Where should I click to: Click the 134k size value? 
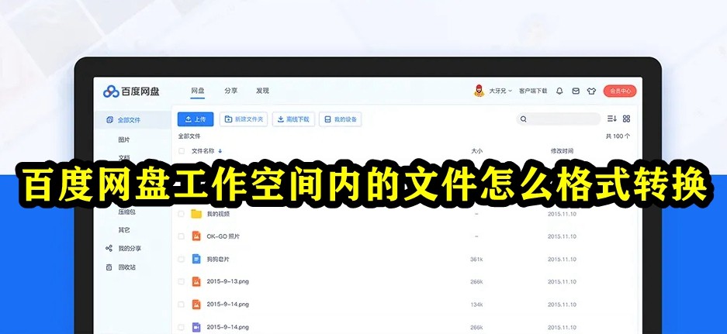[x=476, y=305]
